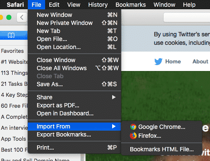The height and width of the screenshot is (161, 210).
Task: Choose Open Location… menu item
Action: tap(75, 47)
